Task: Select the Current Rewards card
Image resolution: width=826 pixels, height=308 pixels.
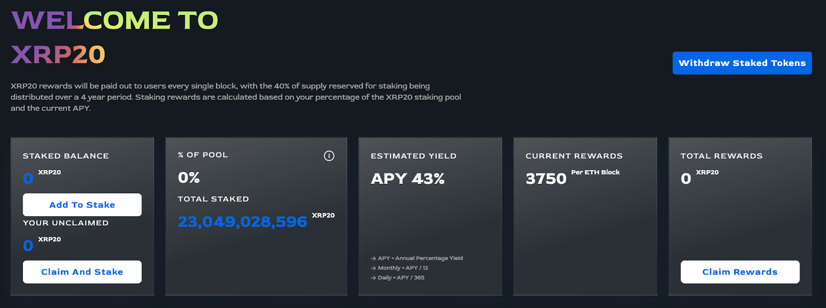Action: pos(585,216)
